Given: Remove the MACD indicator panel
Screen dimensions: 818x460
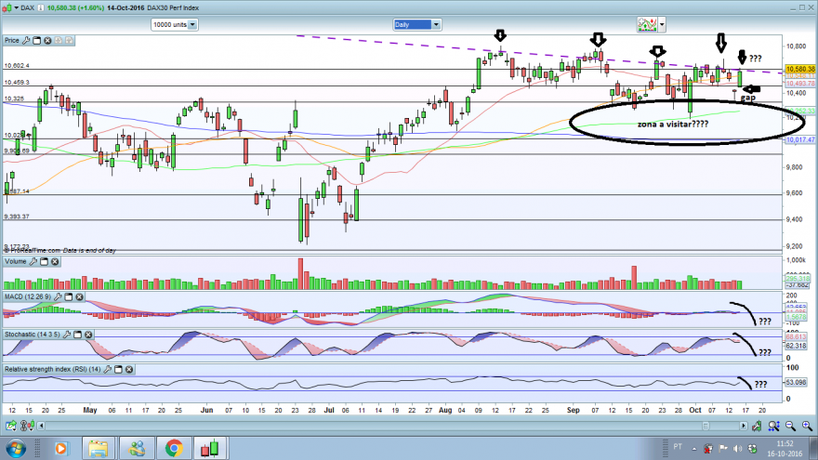Looking at the screenshot, I should tap(79, 296).
